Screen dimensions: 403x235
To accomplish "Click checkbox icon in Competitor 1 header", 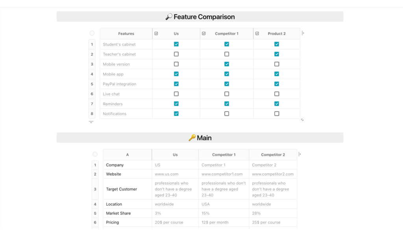I will click(x=203, y=33).
